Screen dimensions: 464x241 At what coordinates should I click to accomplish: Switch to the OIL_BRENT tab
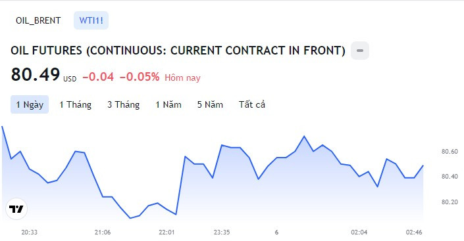click(x=38, y=20)
